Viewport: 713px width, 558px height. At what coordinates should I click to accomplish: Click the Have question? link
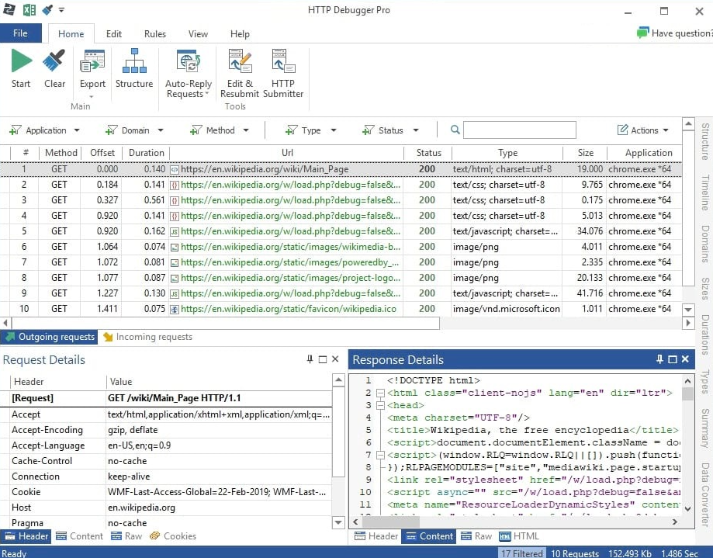(x=673, y=33)
